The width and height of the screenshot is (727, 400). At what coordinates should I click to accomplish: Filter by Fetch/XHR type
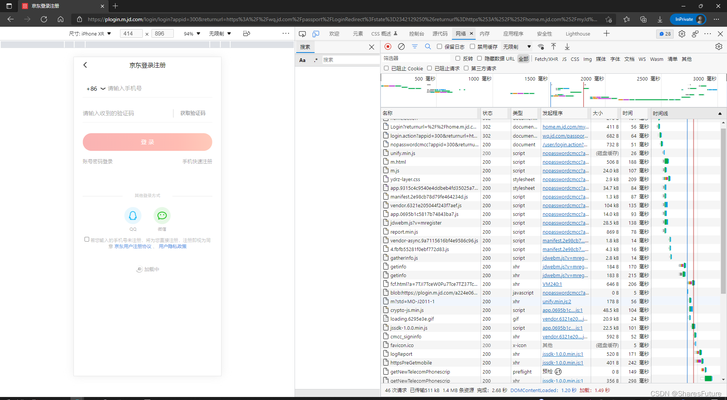tap(546, 59)
